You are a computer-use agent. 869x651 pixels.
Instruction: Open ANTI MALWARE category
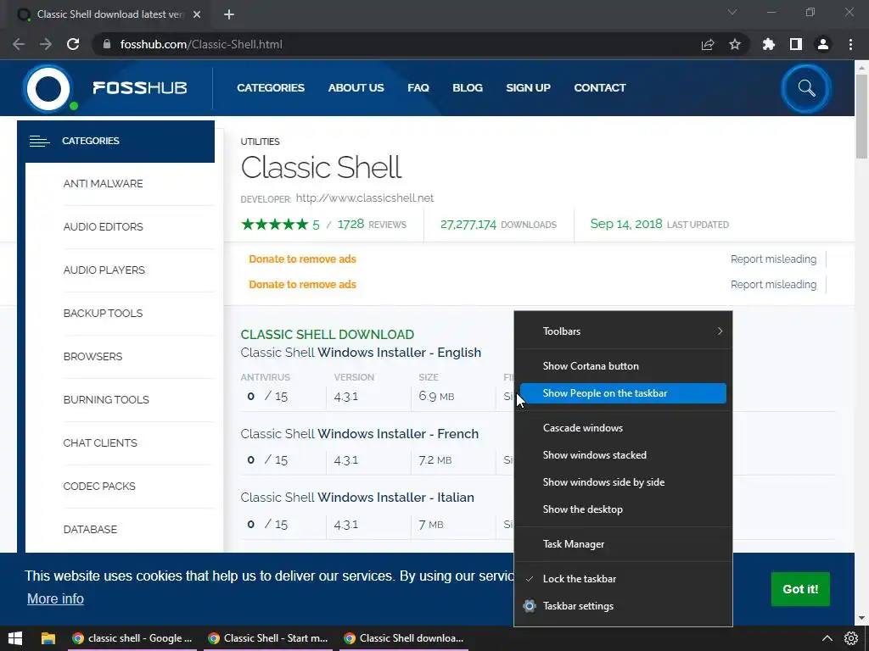pos(103,184)
